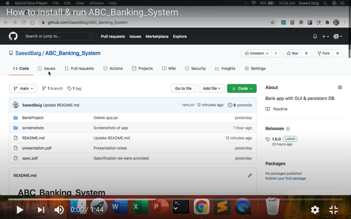Open the Projects tab
Screen dimensions: 351x219
point(142,68)
